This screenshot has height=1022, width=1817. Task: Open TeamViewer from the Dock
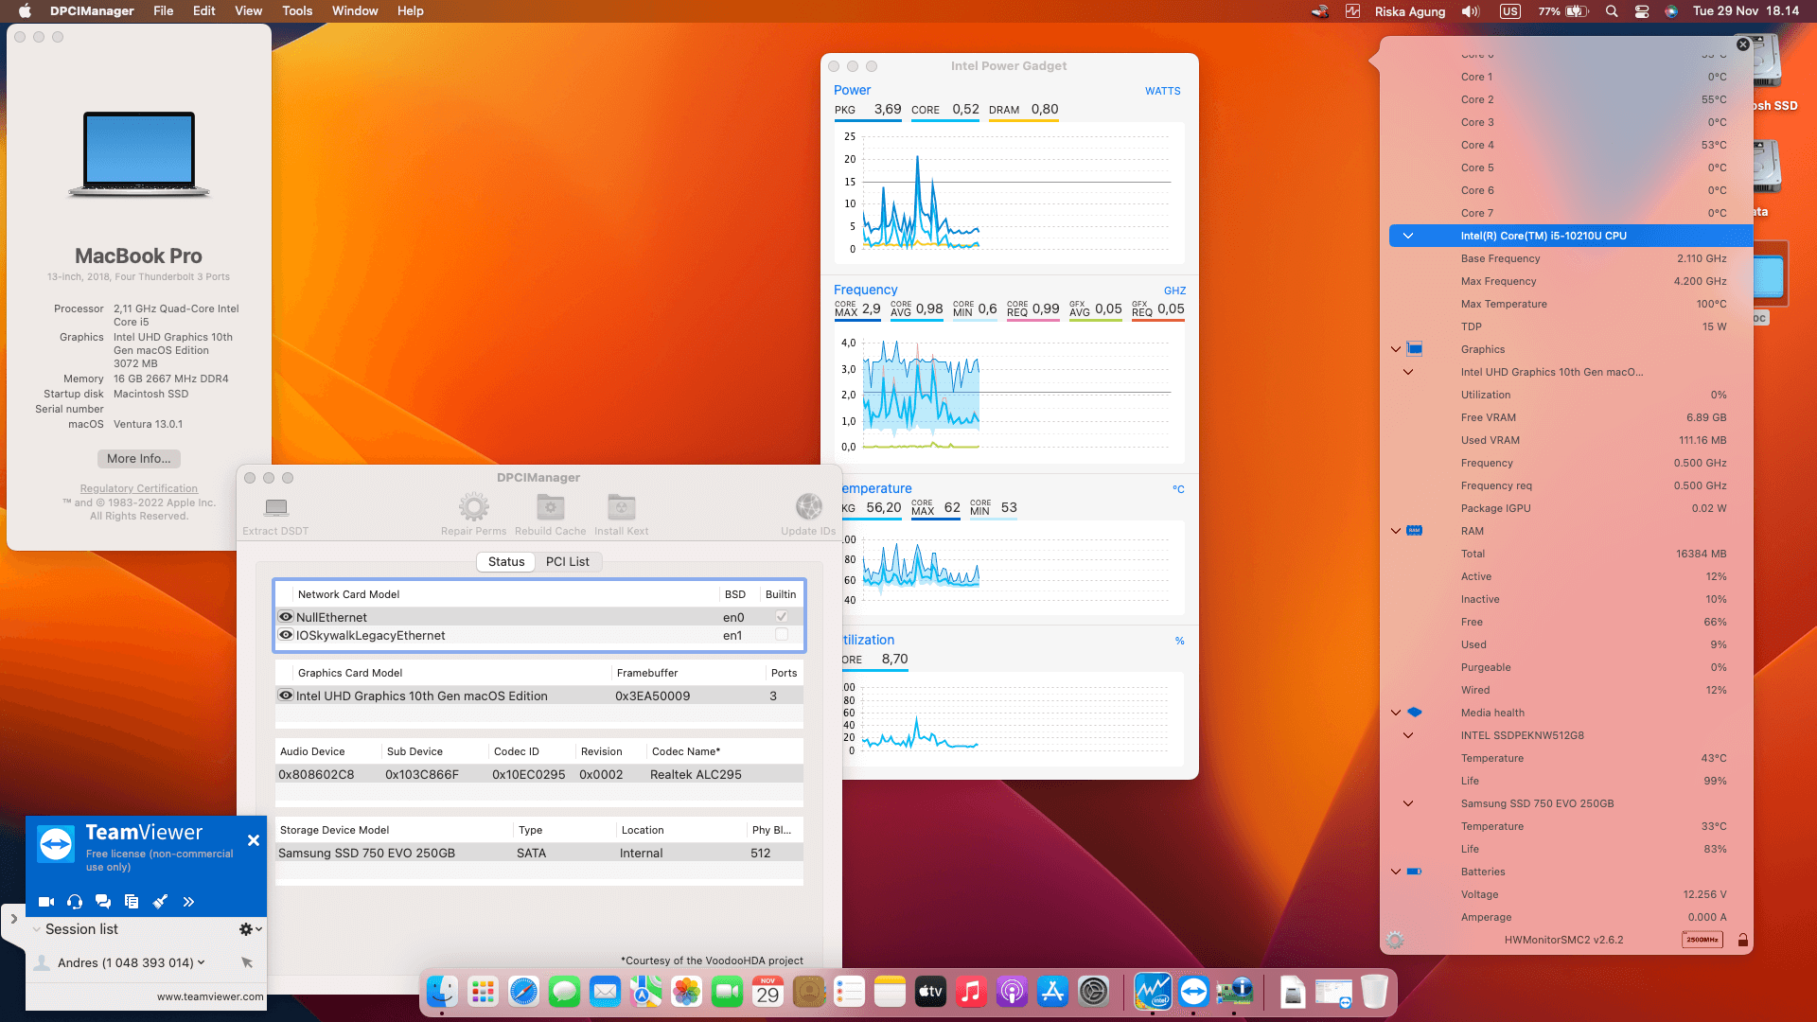click(1193, 991)
